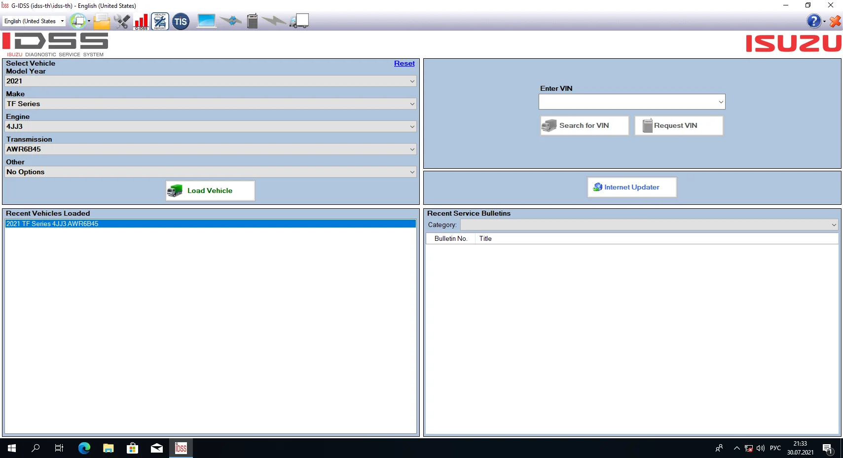This screenshot has height=458, width=843.
Task: Open the dropdown arrow beside the Help icon
Action: click(x=824, y=21)
